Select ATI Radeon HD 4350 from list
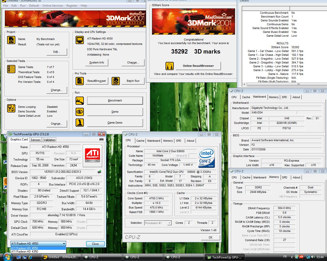This screenshot has width=327, height=261. click(x=38, y=252)
